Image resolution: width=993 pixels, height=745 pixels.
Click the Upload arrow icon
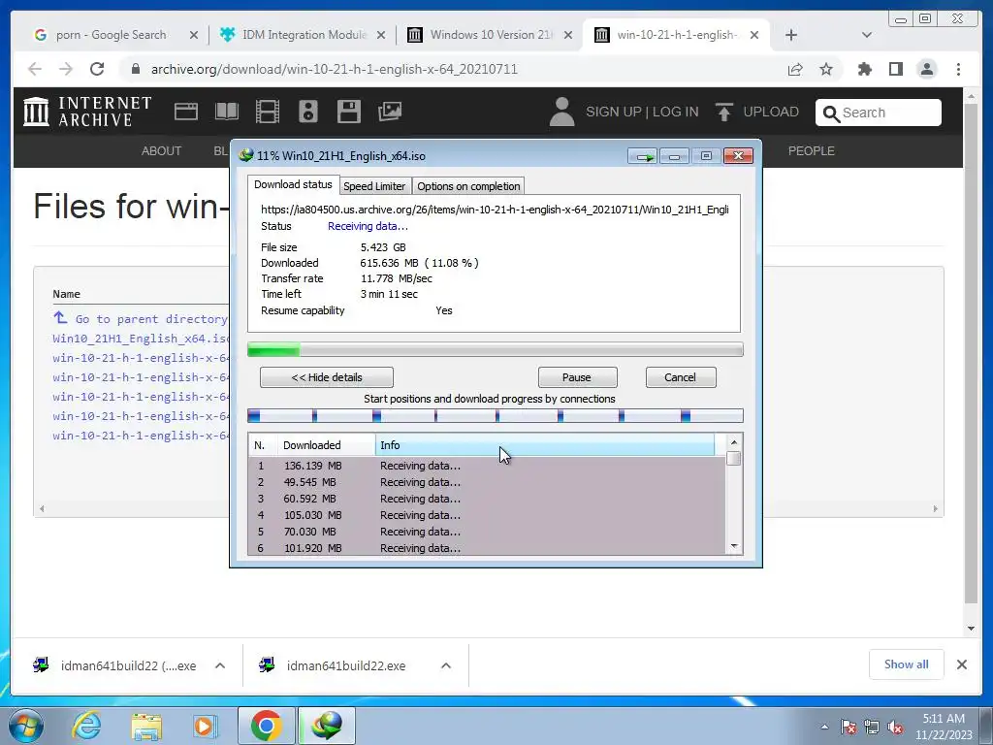click(x=723, y=112)
